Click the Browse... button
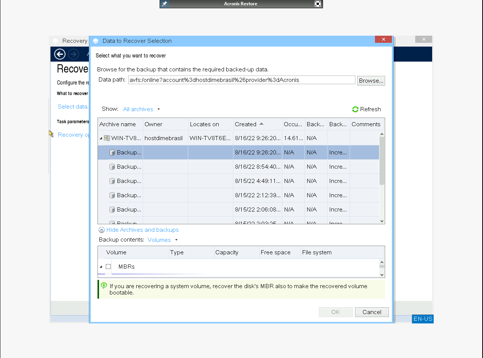 pos(371,81)
